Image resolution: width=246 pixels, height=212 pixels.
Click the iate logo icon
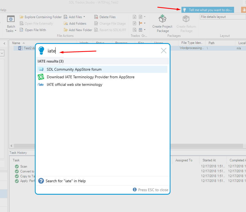41,84
